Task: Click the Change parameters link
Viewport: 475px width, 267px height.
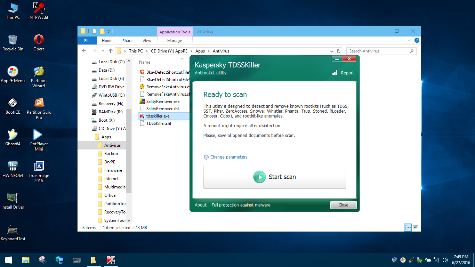Action: click(x=229, y=157)
